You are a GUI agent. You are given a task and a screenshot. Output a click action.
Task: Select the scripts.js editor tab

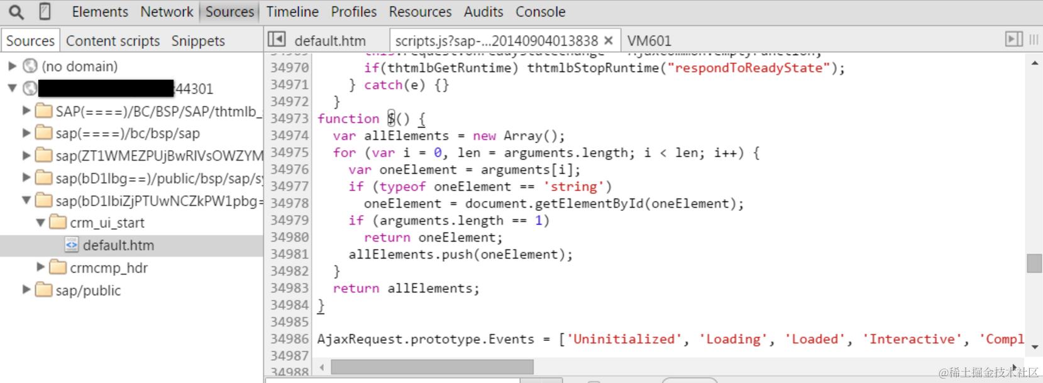click(496, 41)
